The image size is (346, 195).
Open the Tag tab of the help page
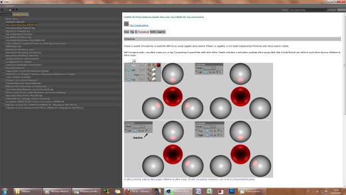[x=132, y=32]
